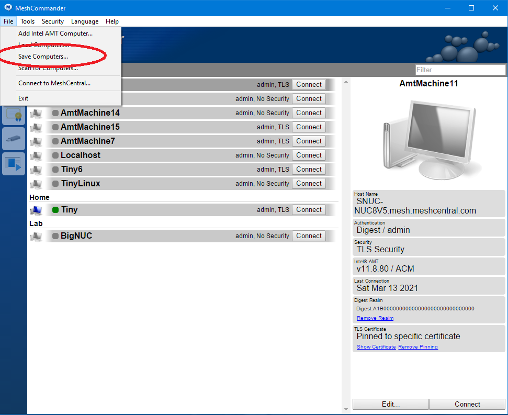This screenshot has width=508, height=415.
Task: Click the Edit... button in details panel
Action: [391, 405]
